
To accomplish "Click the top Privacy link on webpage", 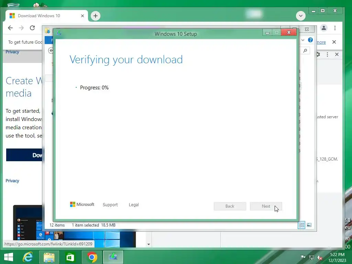I will coord(12,52).
